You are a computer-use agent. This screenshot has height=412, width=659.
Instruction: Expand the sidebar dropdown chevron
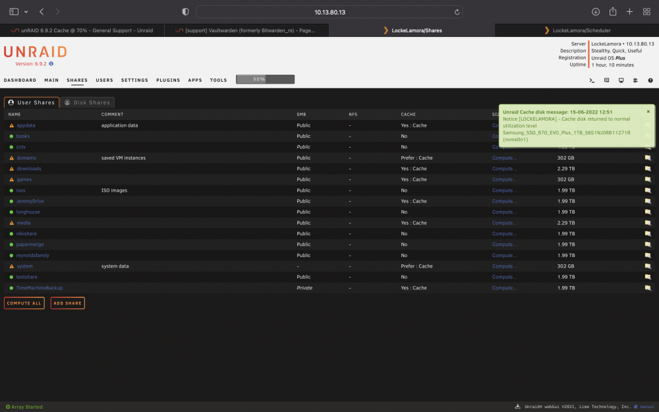click(x=26, y=12)
